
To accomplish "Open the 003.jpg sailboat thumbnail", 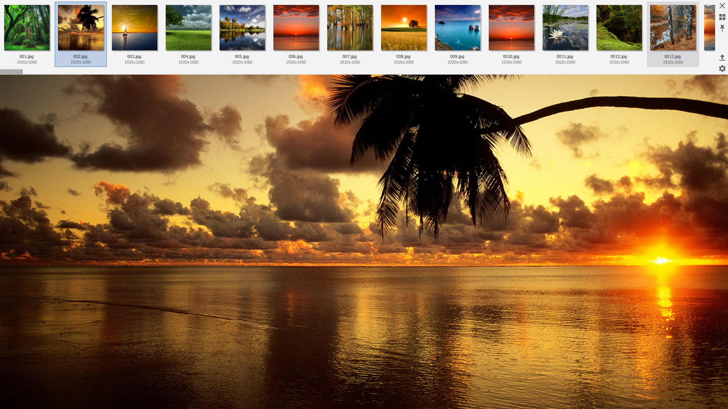I will click(x=135, y=28).
